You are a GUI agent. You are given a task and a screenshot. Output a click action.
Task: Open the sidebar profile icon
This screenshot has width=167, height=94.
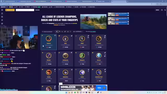point(2,13)
